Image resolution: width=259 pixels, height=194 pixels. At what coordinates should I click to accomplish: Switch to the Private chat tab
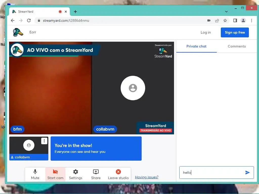click(x=196, y=46)
